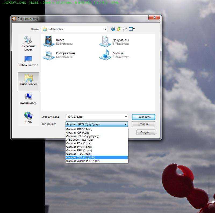The image size is (215, 213).
Task: Select the Музыка library
Action: tap(114, 55)
